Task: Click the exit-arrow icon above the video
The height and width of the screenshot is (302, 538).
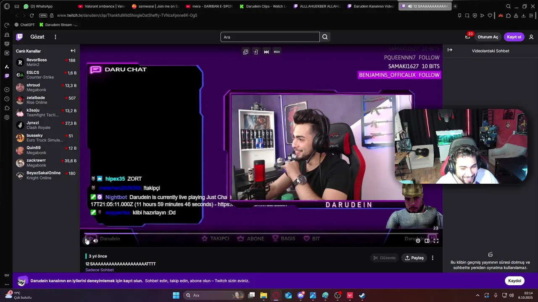Action: (x=256, y=52)
